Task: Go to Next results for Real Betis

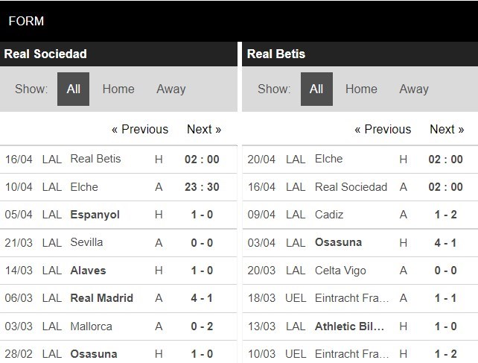Action: (x=447, y=129)
